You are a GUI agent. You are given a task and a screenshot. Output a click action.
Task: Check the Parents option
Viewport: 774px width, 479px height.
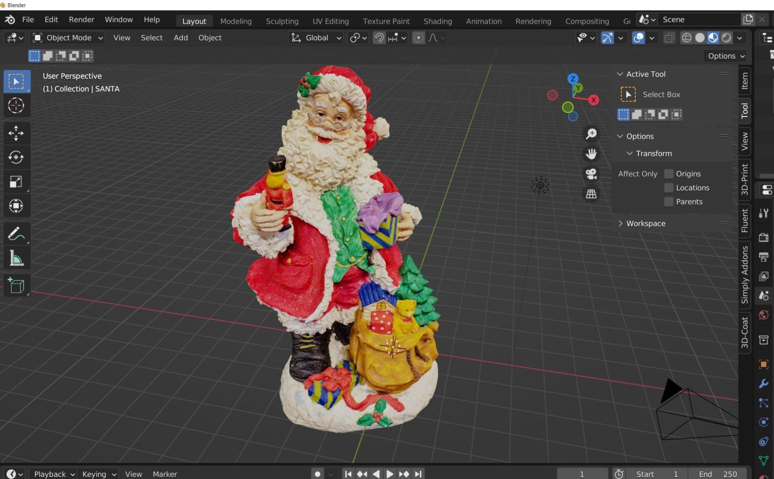669,202
